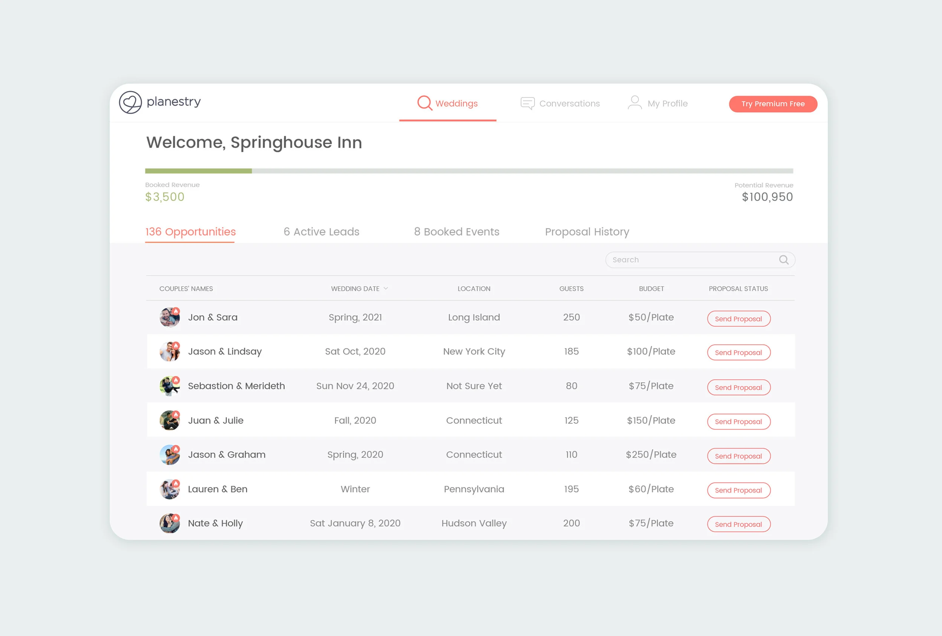Switch to 6 Active Leads tab
This screenshot has width=942, height=636.
(x=321, y=232)
